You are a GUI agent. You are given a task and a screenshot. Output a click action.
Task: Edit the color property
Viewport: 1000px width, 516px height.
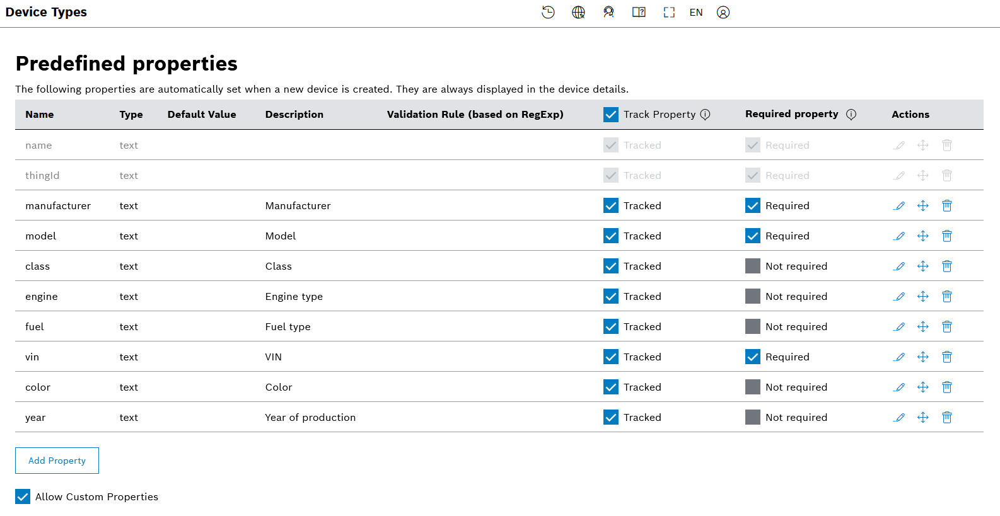[x=899, y=387]
